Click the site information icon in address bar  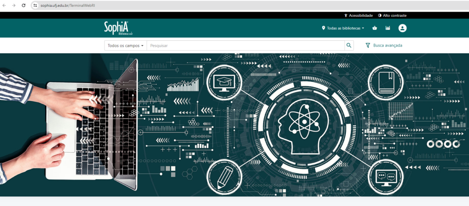35,5
